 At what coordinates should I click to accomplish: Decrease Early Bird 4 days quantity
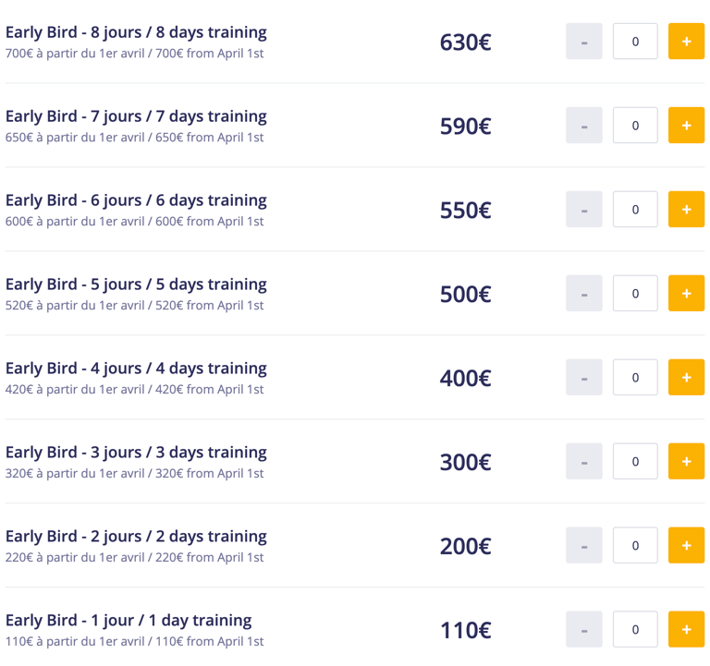click(x=584, y=378)
